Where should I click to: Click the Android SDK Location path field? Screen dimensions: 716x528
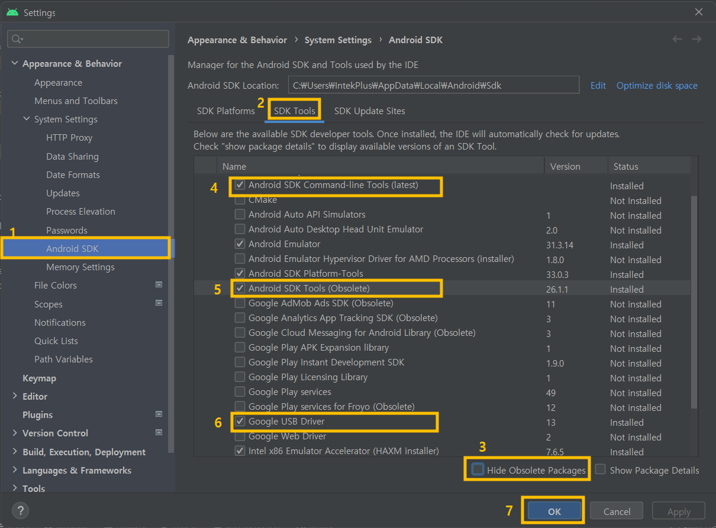pyautogui.click(x=433, y=85)
